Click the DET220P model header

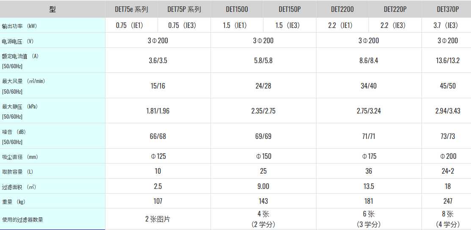pos(395,9)
